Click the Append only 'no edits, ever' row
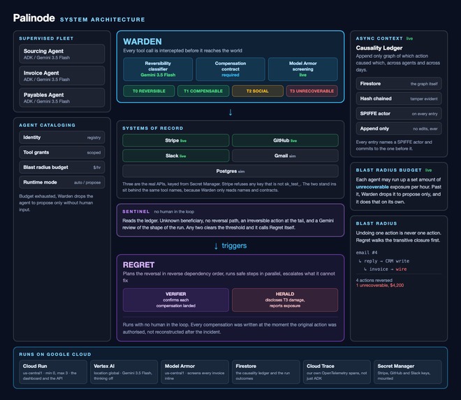 (x=399, y=128)
